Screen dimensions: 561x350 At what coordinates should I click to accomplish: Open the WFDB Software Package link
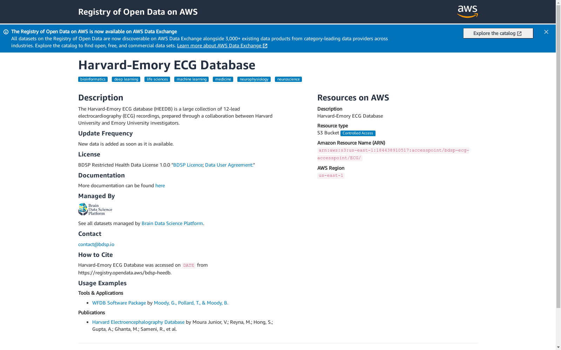pyautogui.click(x=119, y=303)
